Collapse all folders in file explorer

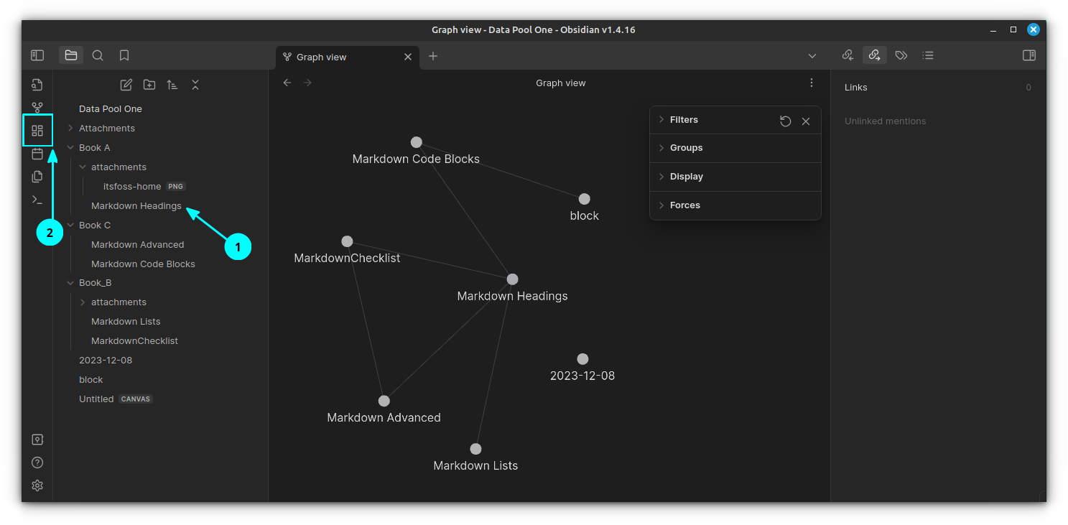tap(195, 85)
